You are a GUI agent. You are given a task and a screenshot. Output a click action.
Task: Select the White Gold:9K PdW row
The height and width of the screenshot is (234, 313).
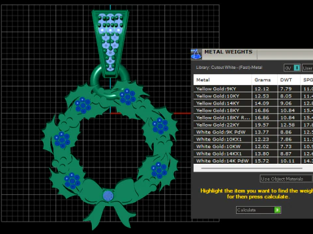253,132
